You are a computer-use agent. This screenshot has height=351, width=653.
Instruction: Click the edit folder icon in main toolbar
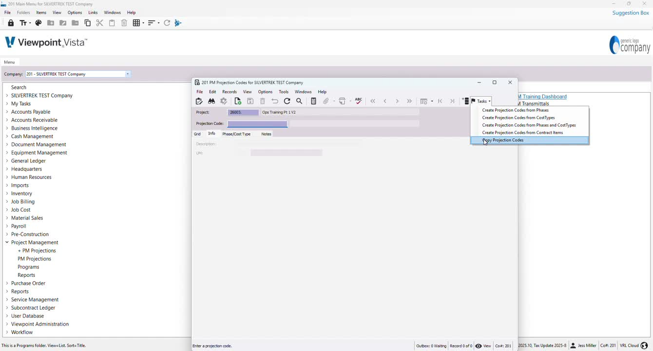[63, 23]
